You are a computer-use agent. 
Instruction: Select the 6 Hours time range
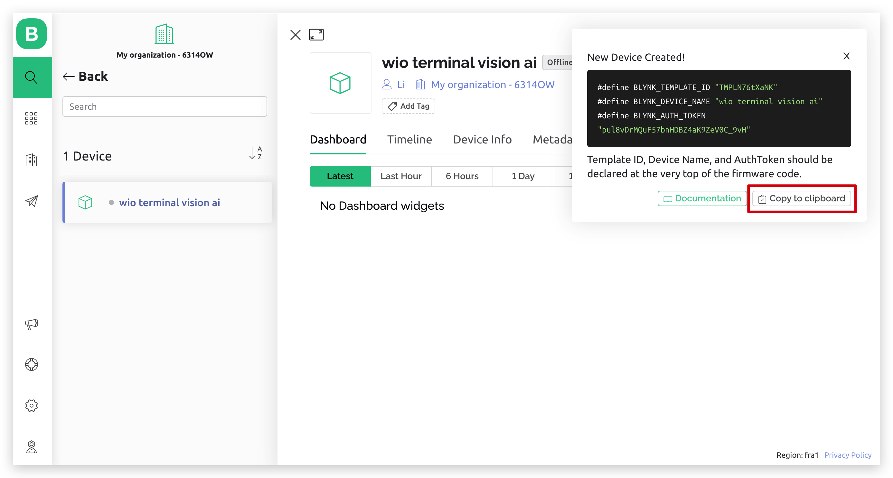[462, 176]
